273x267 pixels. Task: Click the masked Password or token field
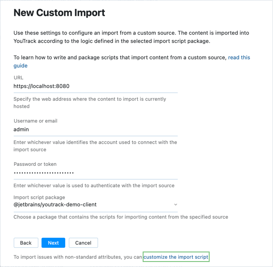point(96,173)
